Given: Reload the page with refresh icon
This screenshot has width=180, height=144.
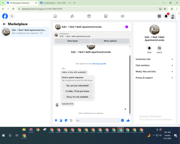Looking at the screenshot, I should pyautogui.click(x=13, y=9).
